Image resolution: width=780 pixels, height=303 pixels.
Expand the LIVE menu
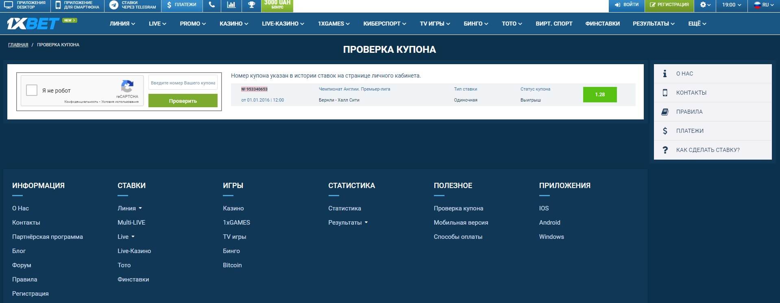click(157, 24)
